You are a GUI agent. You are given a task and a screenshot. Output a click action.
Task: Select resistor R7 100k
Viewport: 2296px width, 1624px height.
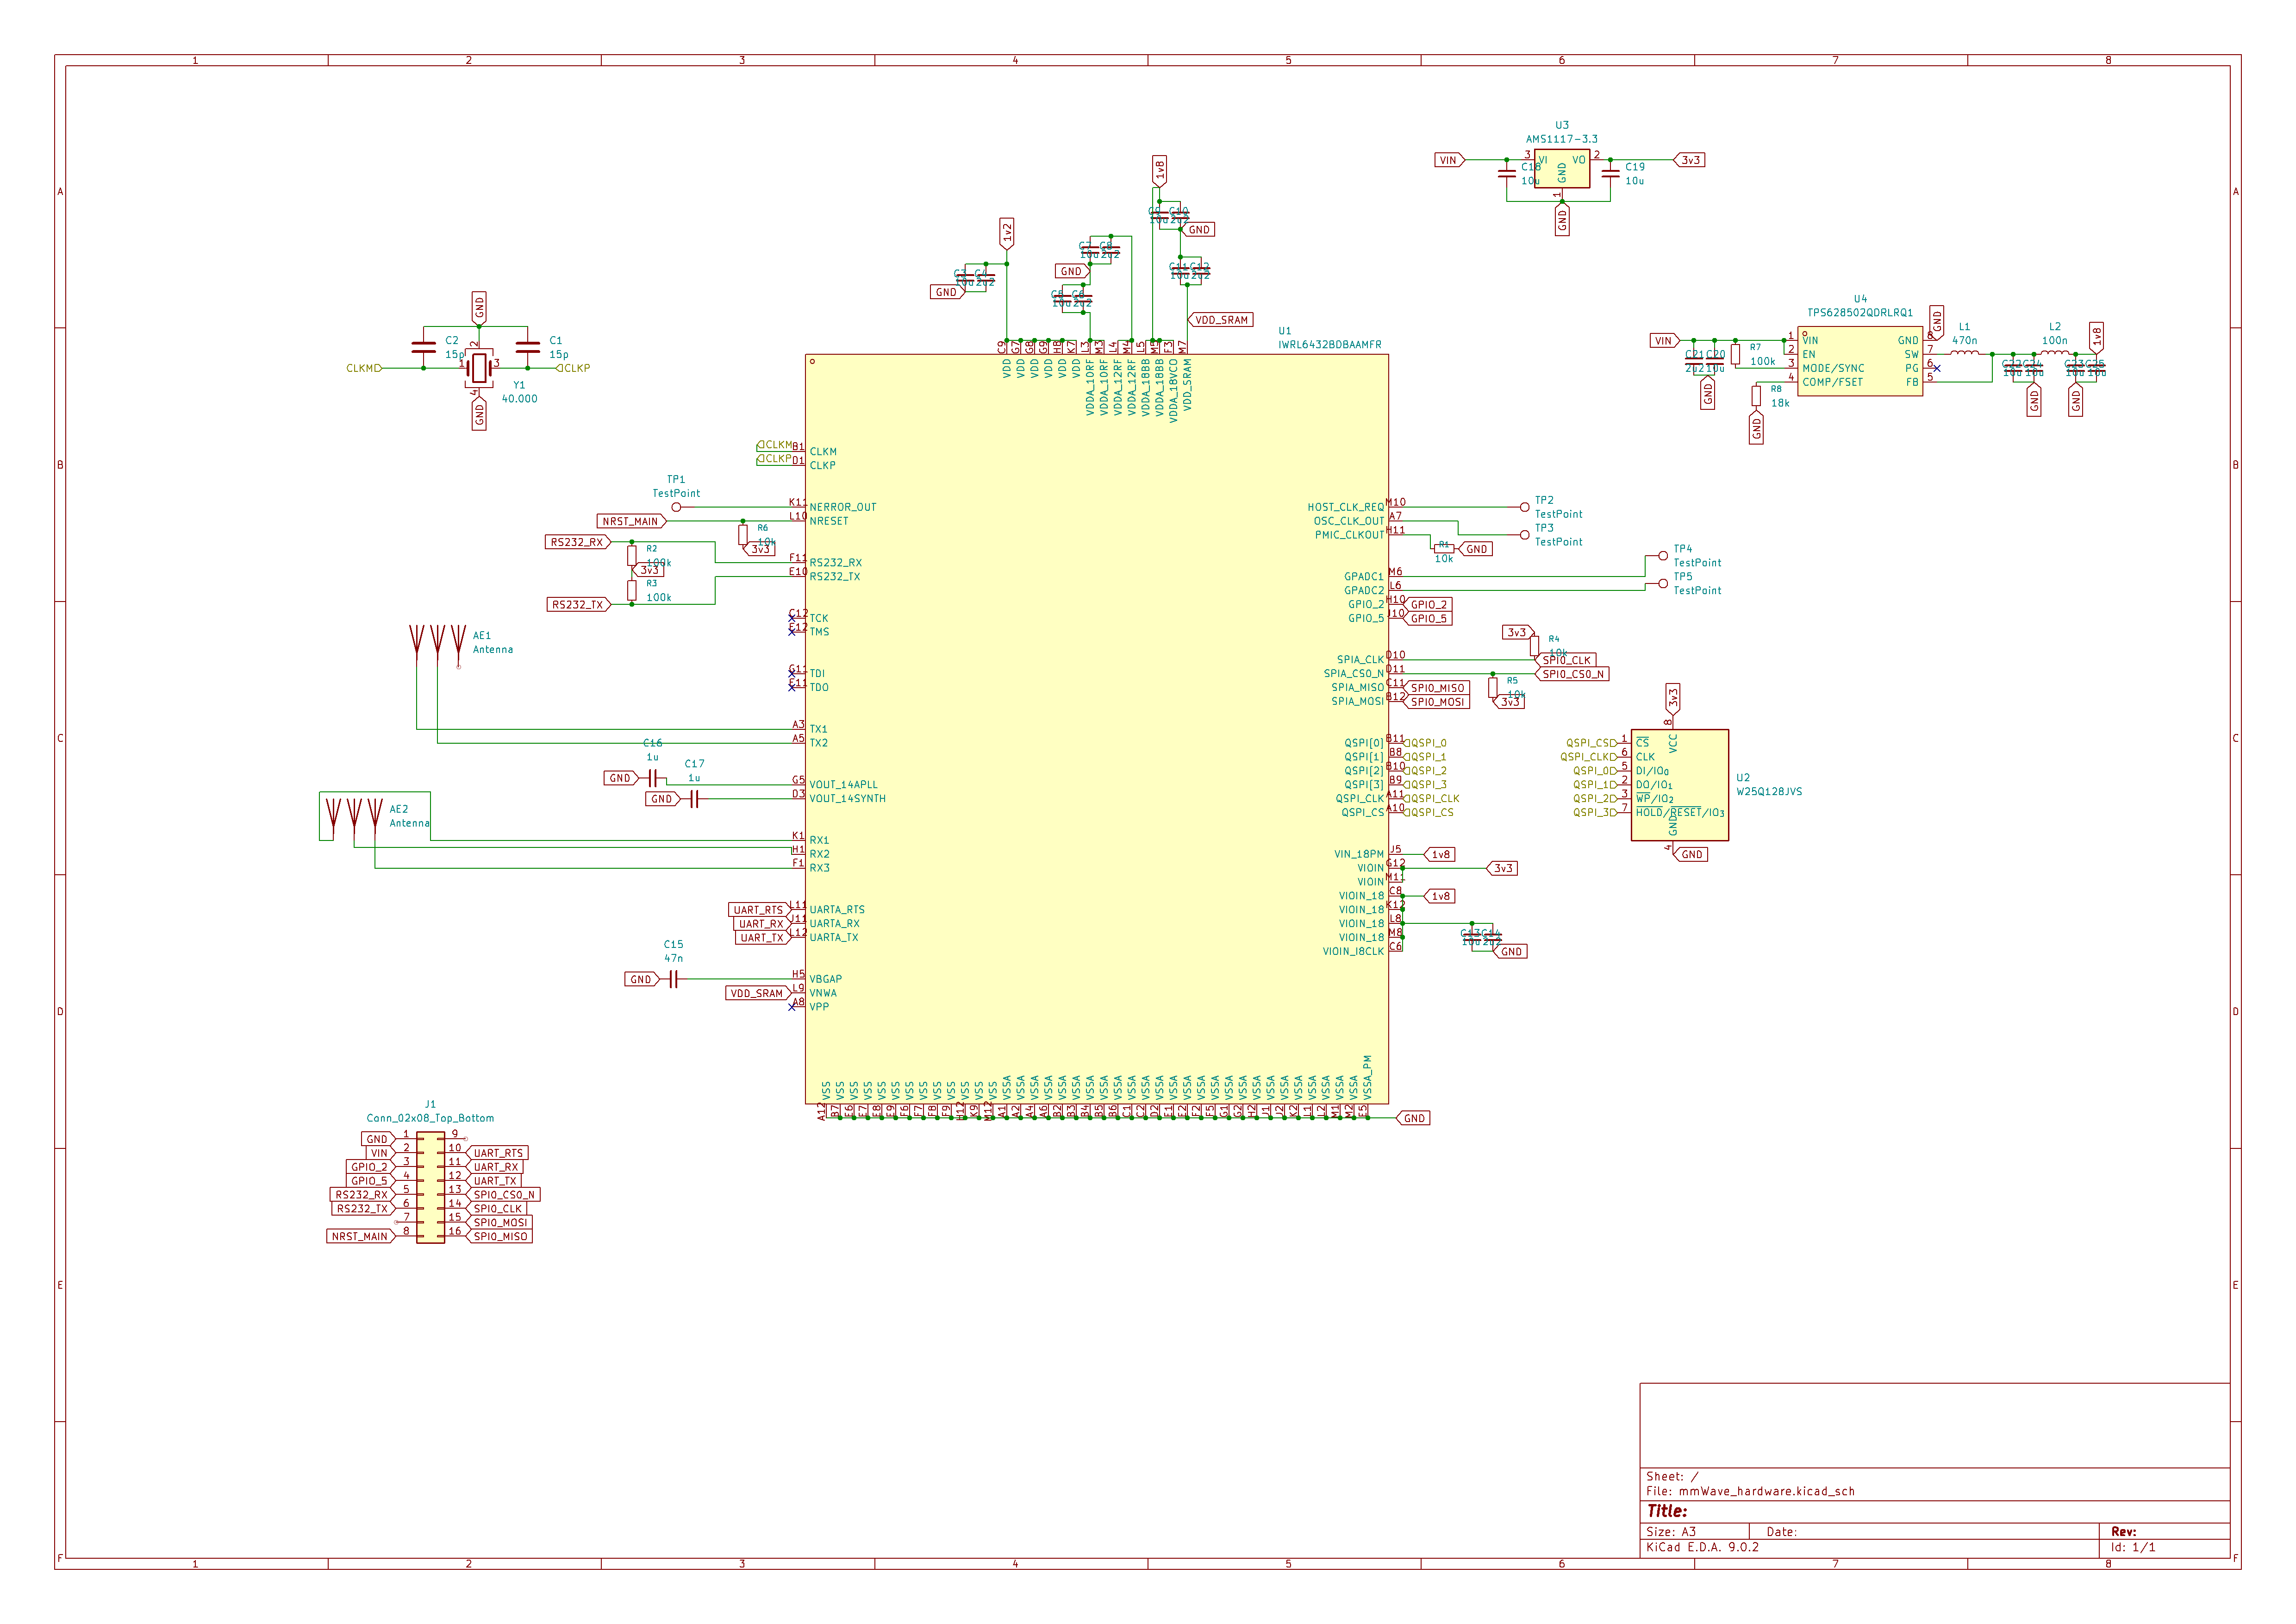pyautogui.click(x=1735, y=354)
